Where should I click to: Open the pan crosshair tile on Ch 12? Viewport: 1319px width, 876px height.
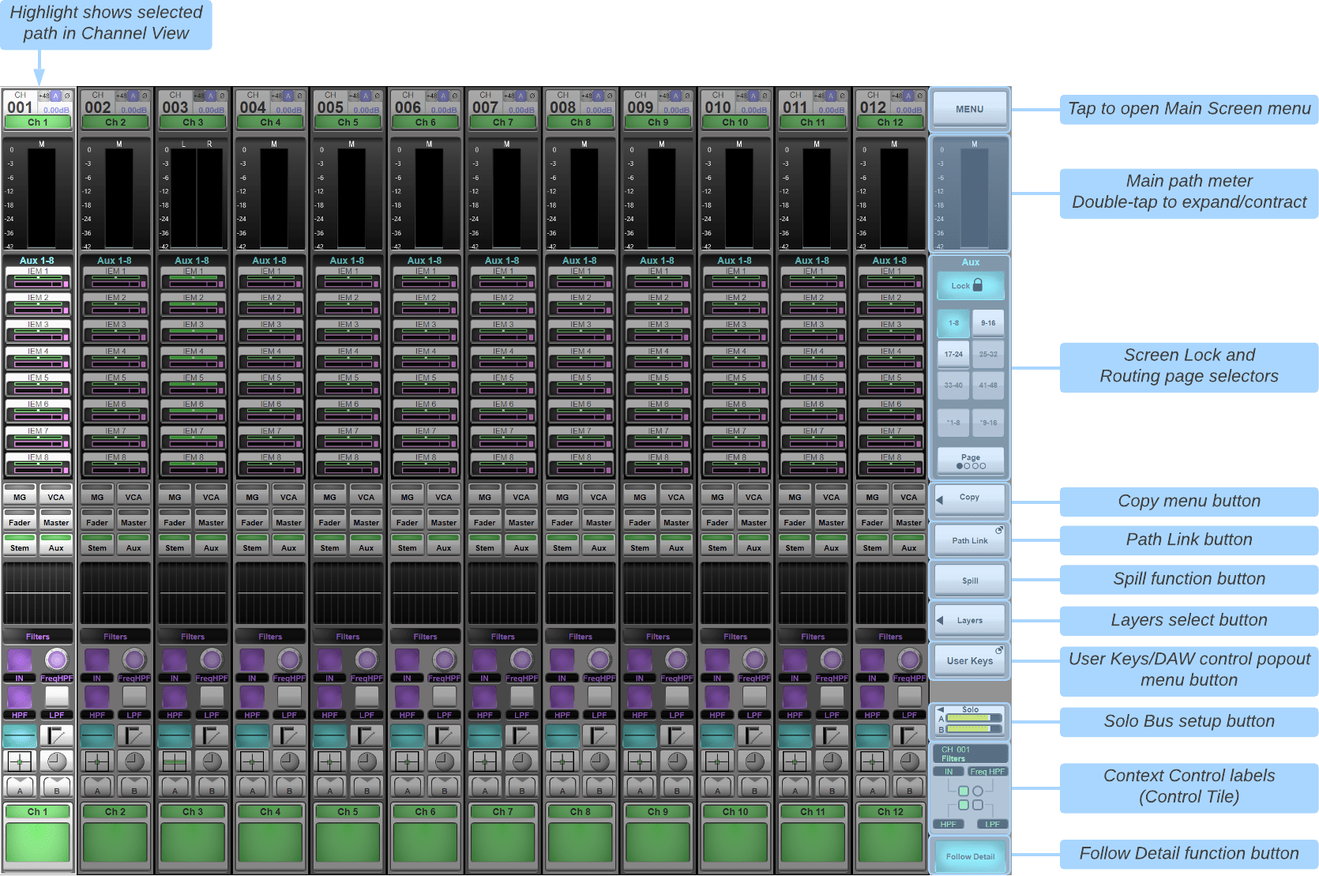pos(872,761)
